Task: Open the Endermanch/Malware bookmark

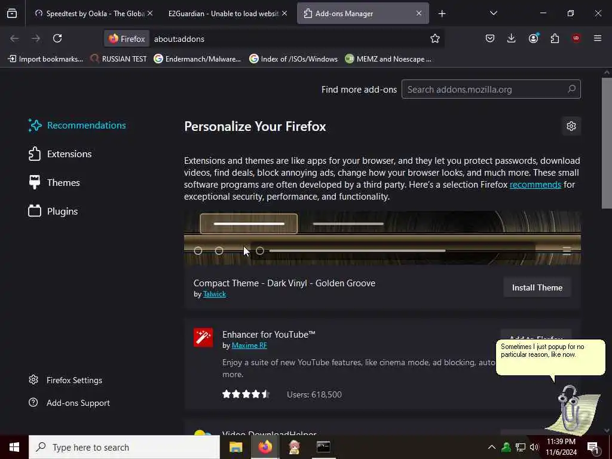Action: [x=197, y=59]
